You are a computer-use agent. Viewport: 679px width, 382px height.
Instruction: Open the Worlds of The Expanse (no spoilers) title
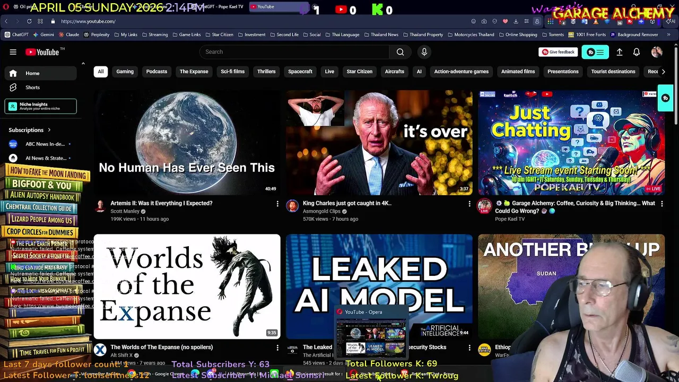click(x=161, y=347)
